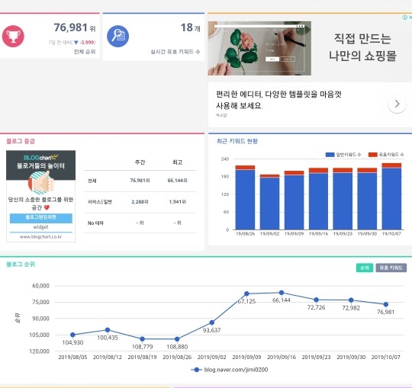Viewport: 412px width, 388px height.
Task: Click the 블로그 순위 section title
Action: coord(21,264)
